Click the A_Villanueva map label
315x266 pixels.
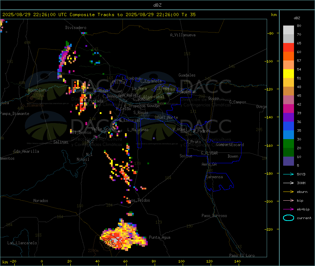(183, 35)
